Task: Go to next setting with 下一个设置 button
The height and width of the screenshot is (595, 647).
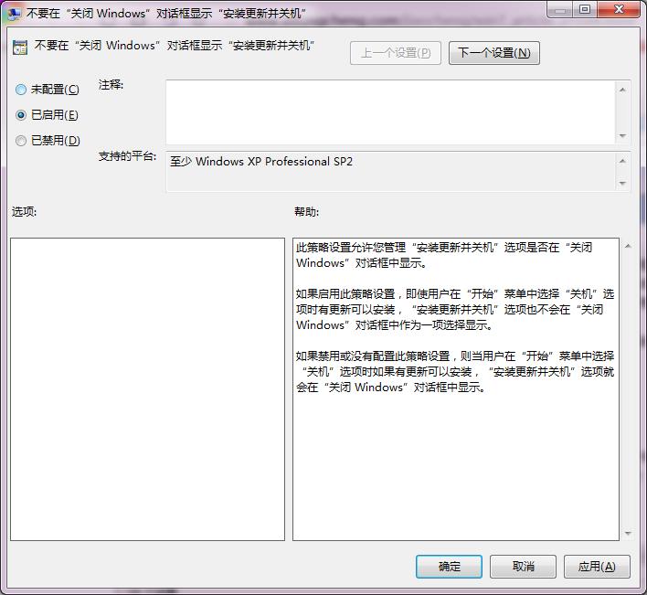Action: coord(493,53)
